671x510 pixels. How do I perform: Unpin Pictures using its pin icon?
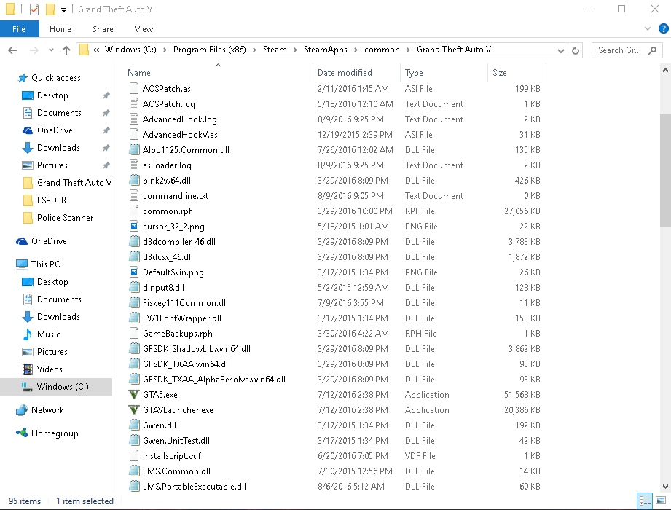coord(106,165)
